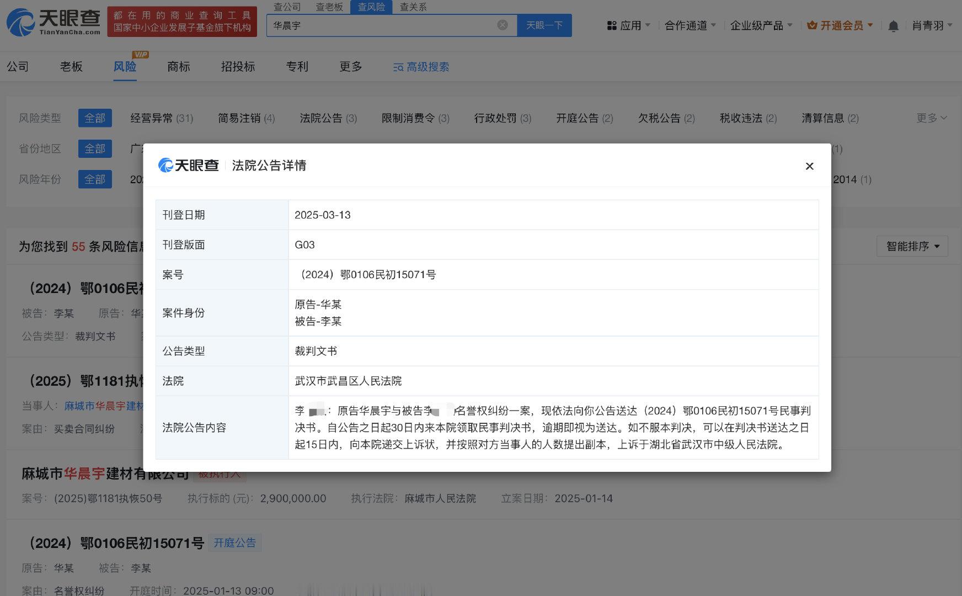Clear the search box with X icon
962x596 pixels.
click(x=503, y=25)
